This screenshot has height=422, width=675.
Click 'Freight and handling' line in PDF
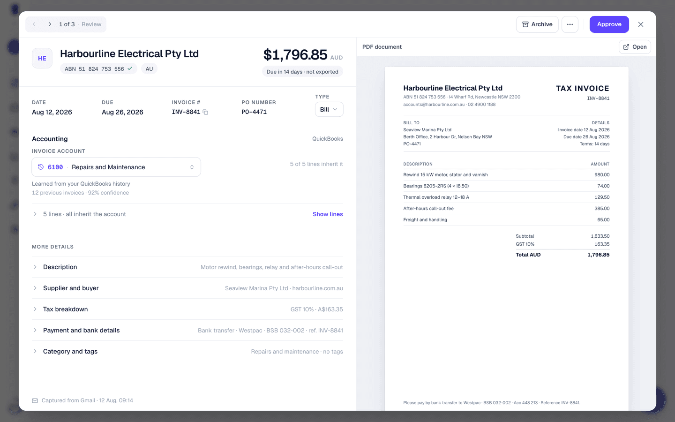click(x=506, y=220)
